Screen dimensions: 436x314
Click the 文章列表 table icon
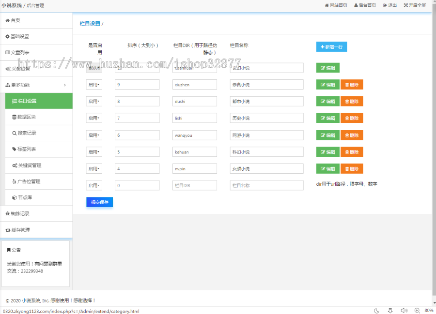(x=7, y=52)
